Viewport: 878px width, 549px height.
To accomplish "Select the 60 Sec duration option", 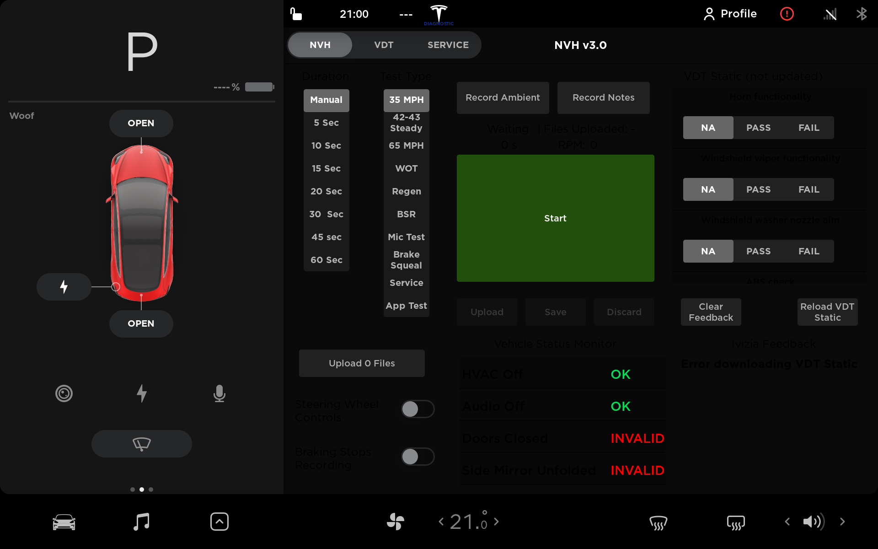I will click(x=326, y=259).
